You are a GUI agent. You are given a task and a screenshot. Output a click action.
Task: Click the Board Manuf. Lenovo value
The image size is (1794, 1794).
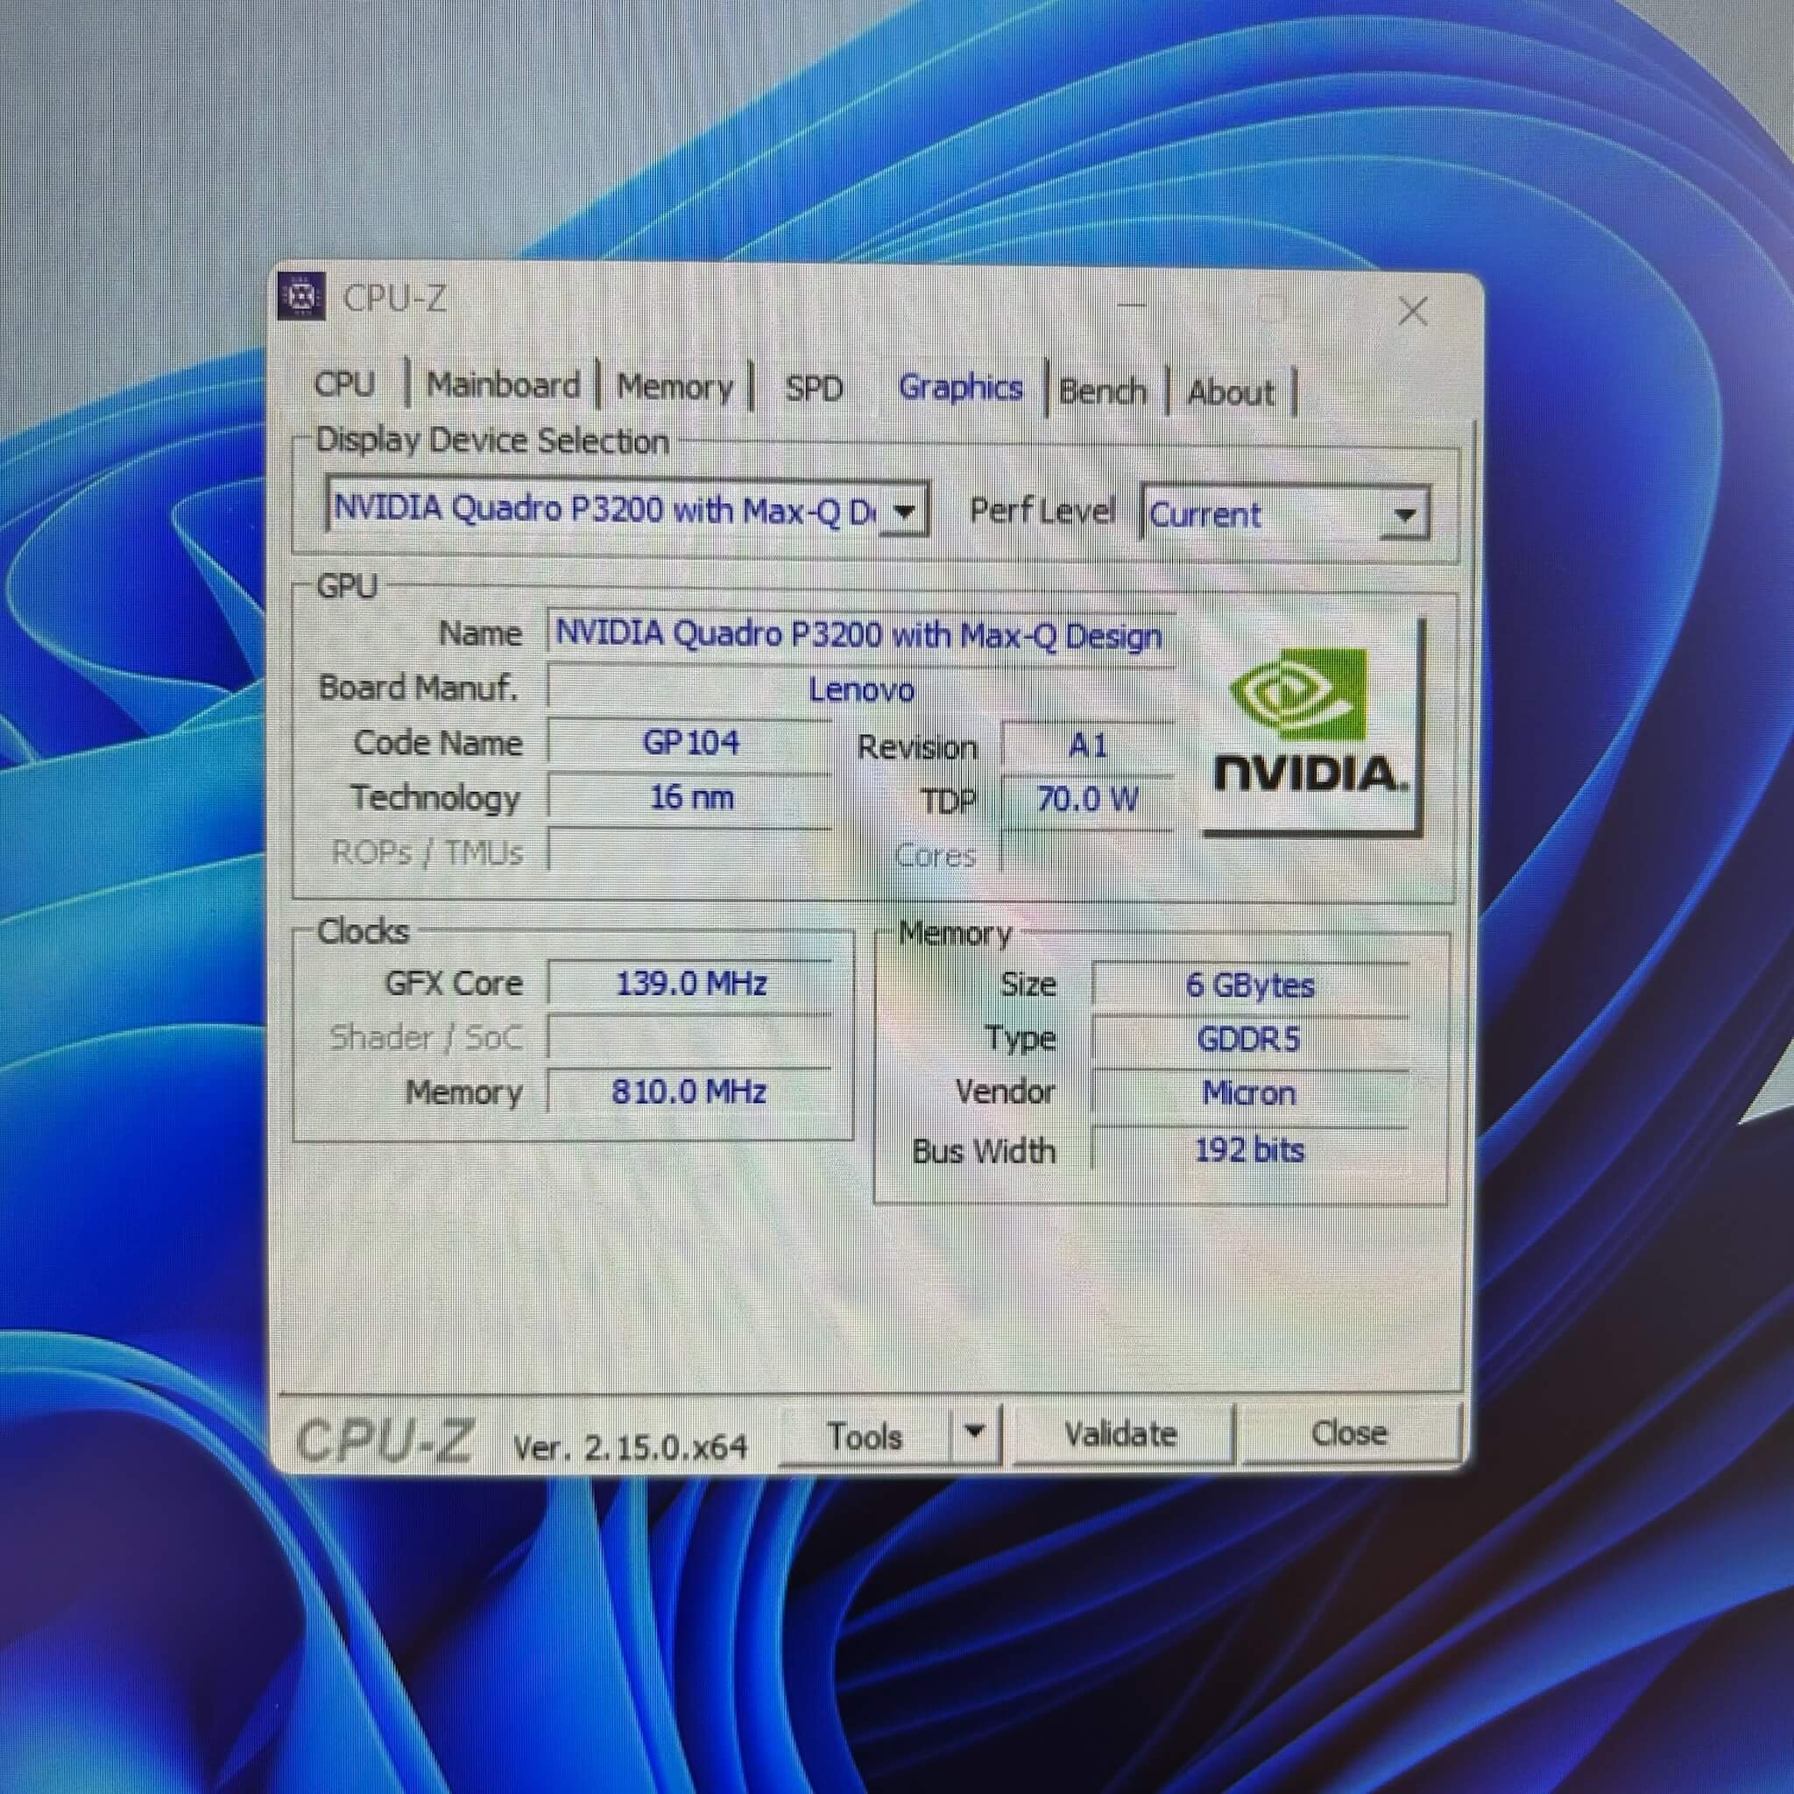point(861,689)
